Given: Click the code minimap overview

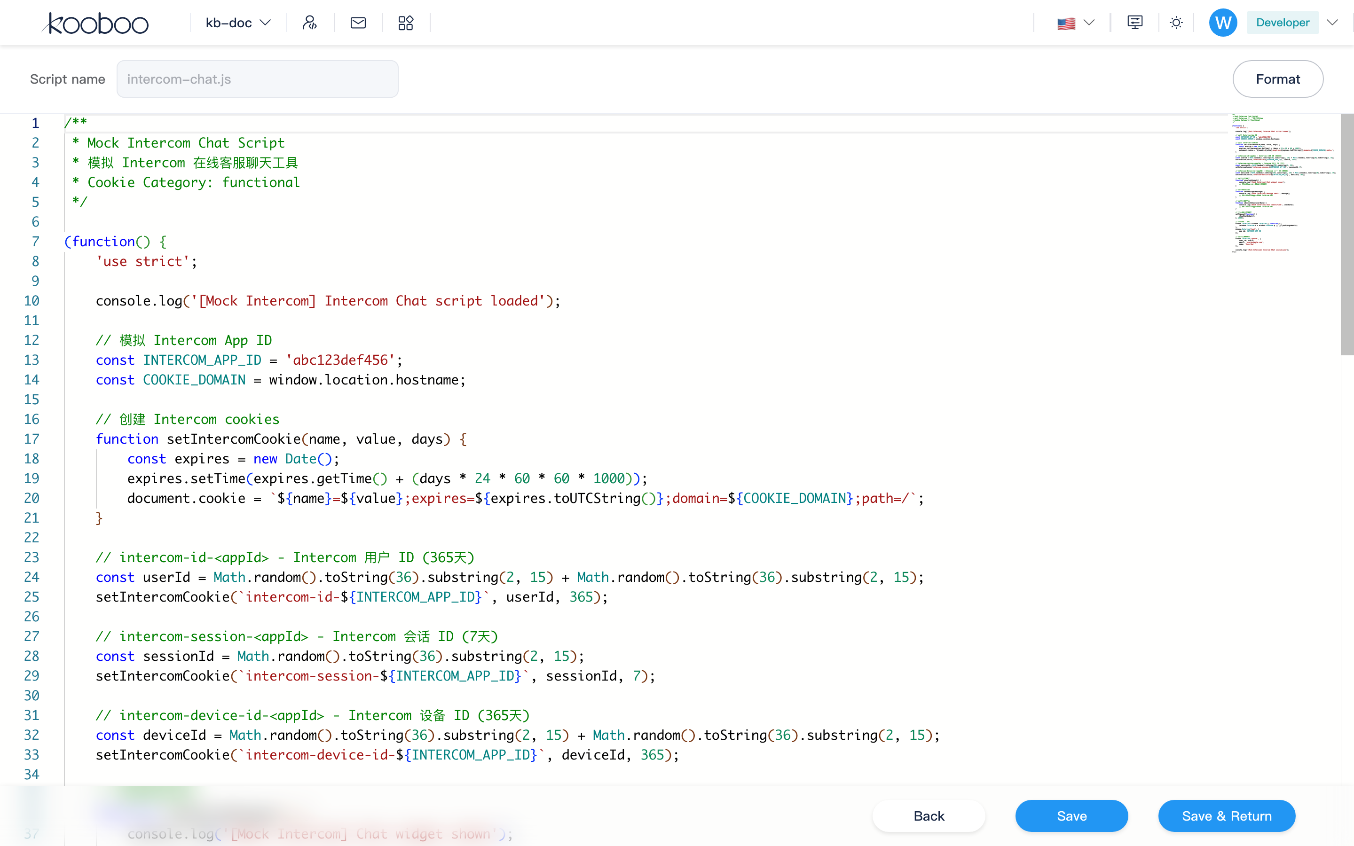Looking at the screenshot, I should point(1284,183).
